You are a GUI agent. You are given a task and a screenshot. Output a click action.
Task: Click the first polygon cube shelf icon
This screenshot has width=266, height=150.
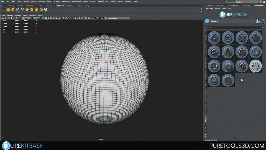(8, 9)
